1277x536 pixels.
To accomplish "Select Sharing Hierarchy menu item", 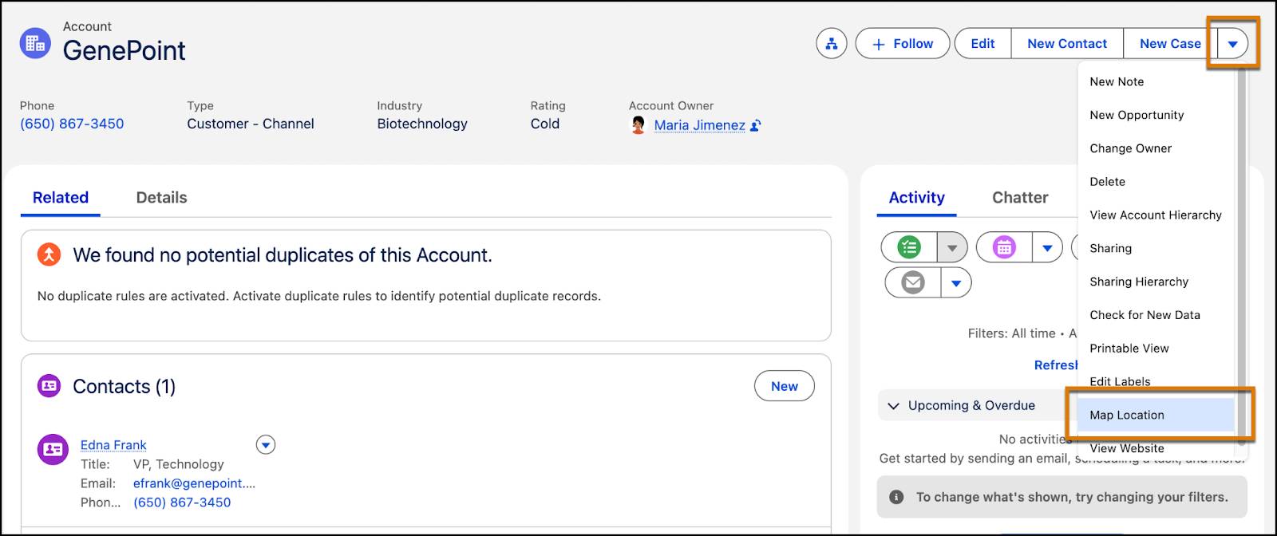I will point(1156,282).
